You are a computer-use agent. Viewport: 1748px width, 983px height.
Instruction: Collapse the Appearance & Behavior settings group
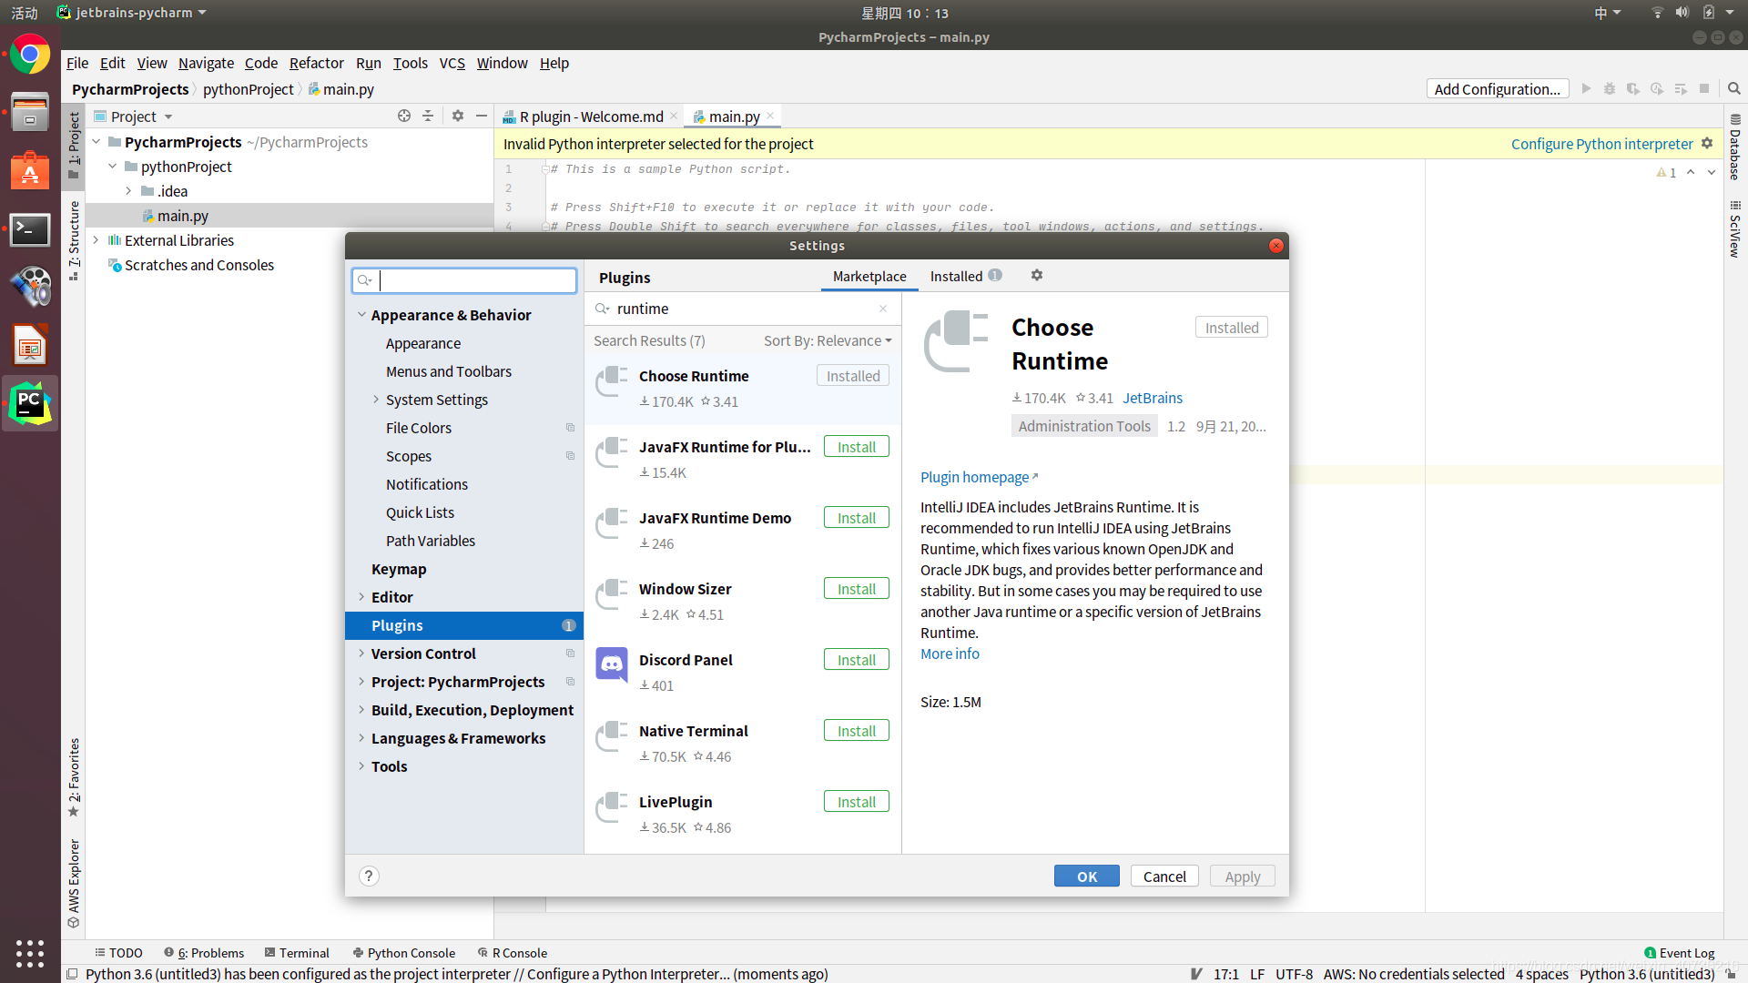[361, 315]
